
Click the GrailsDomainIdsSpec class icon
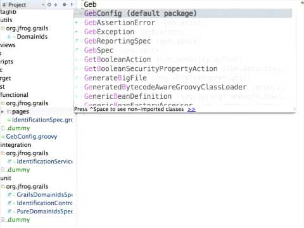click(x=9, y=195)
